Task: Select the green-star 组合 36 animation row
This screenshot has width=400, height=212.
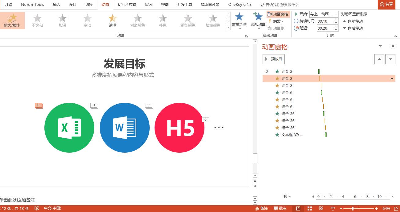Action: pos(329,113)
